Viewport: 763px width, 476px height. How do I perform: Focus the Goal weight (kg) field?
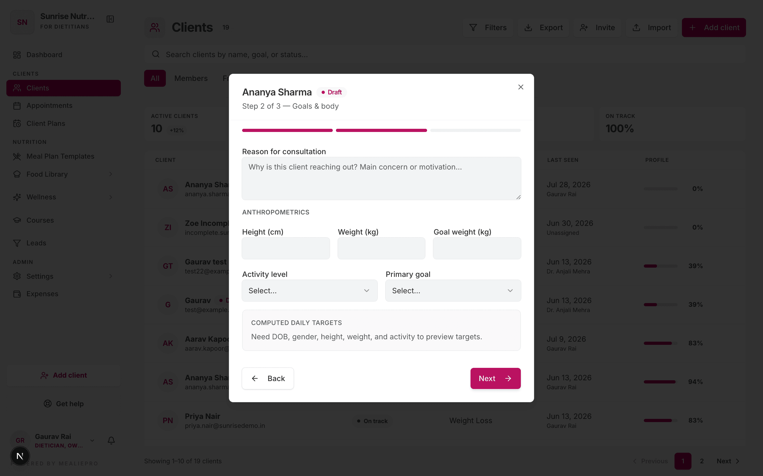click(477, 248)
